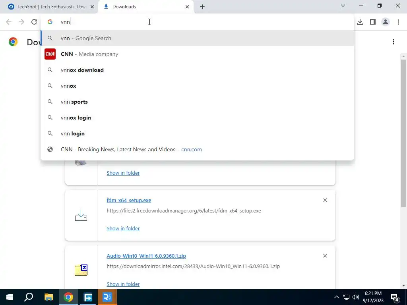This screenshot has width=407, height=305.
Task: Go back using the back arrow
Action: coord(9,22)
